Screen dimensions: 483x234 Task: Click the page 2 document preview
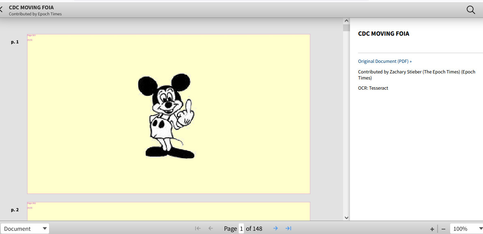[x=168, y=211]
